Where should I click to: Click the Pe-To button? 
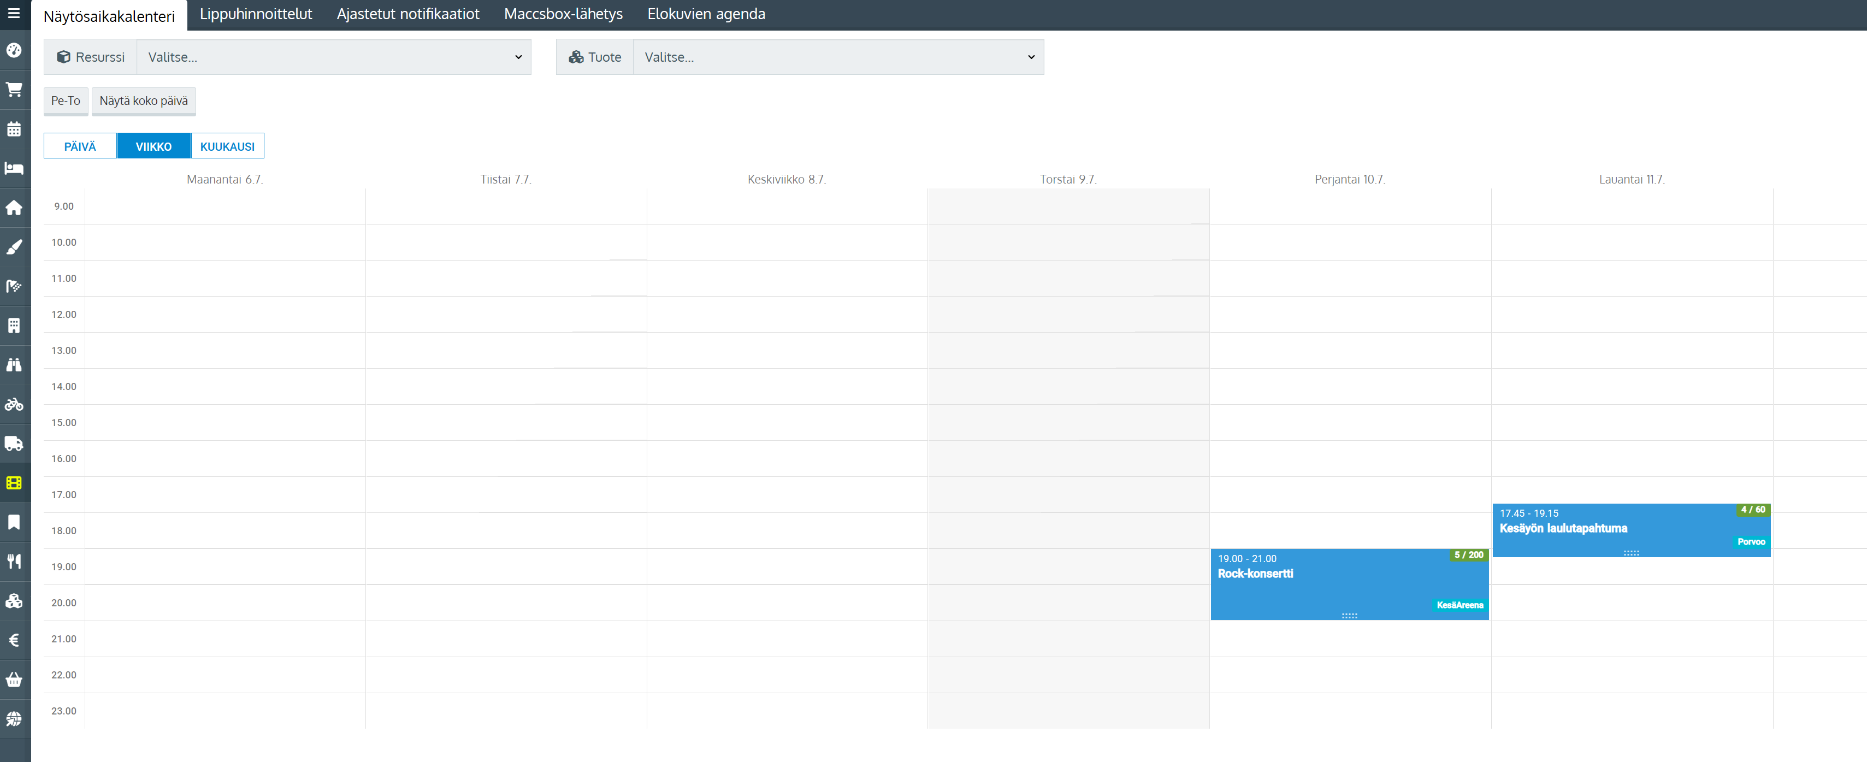(x=66, y=101)
